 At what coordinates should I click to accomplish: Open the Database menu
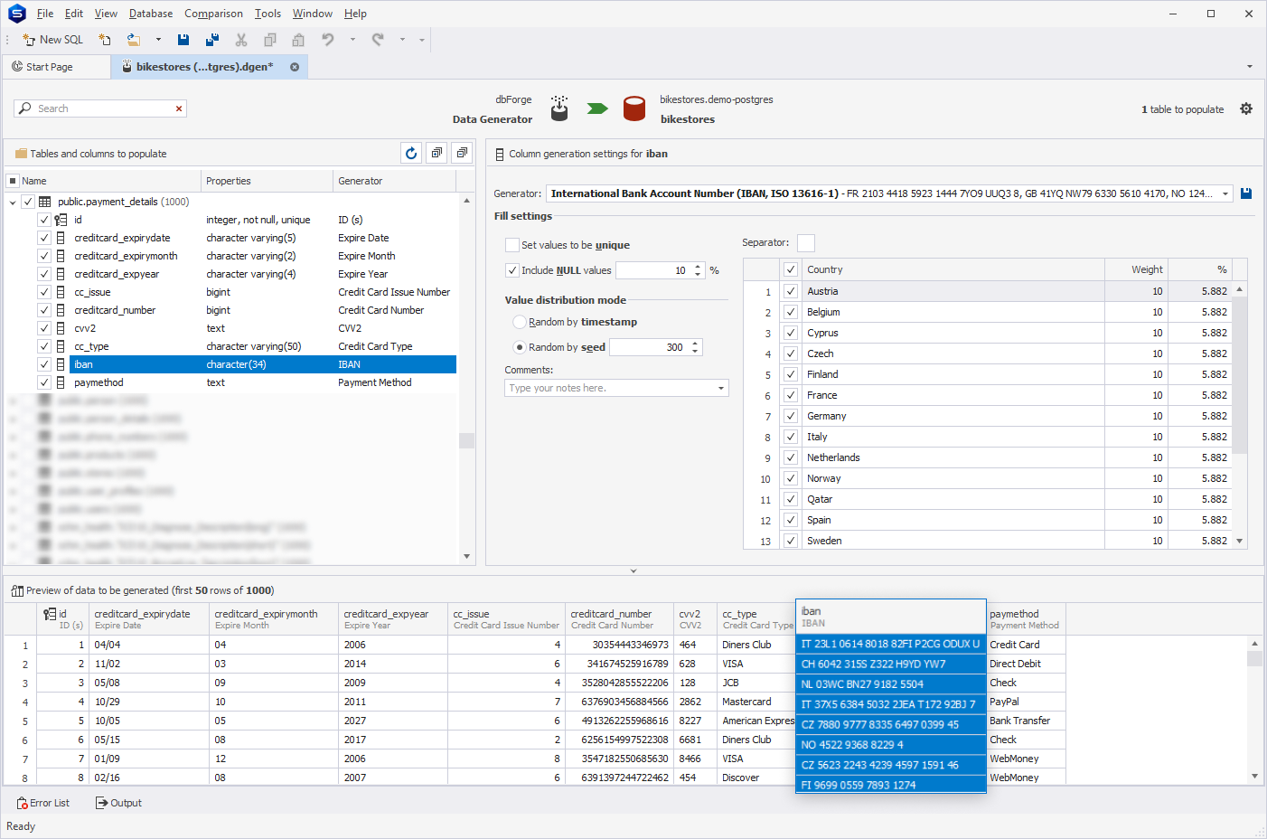(x=151, y=14)
